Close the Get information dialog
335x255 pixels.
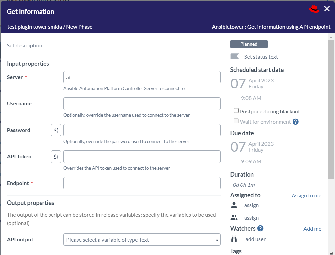click(327, 9)
